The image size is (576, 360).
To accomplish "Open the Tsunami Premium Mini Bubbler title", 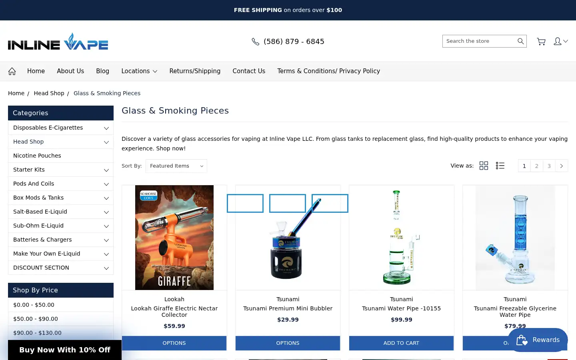I will pyautogui.click(x=288, y=308).
